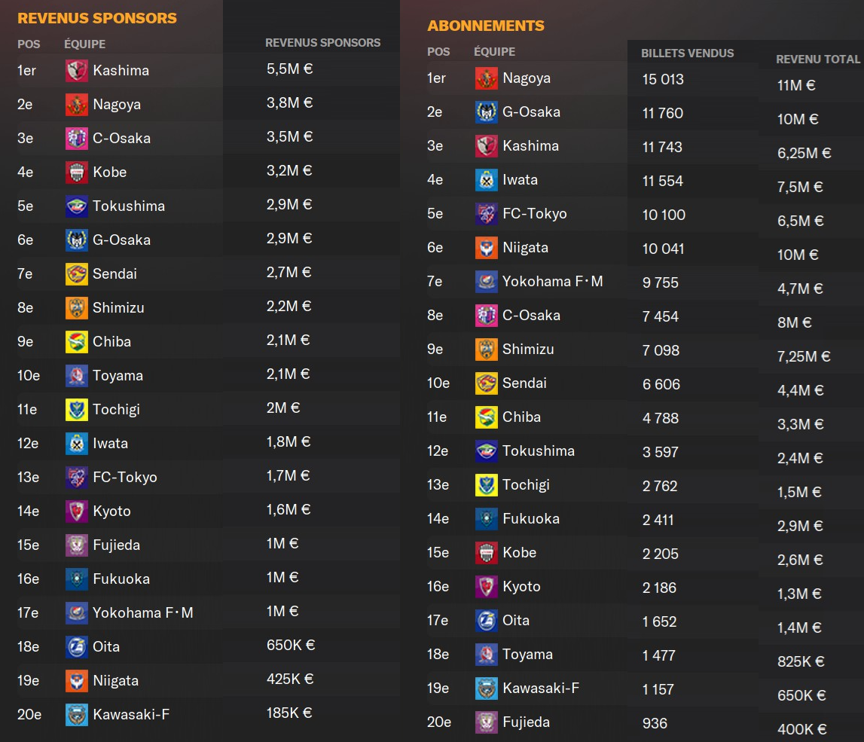Click the Chiba badge in Revenus Sponsors

coord(77,342)
